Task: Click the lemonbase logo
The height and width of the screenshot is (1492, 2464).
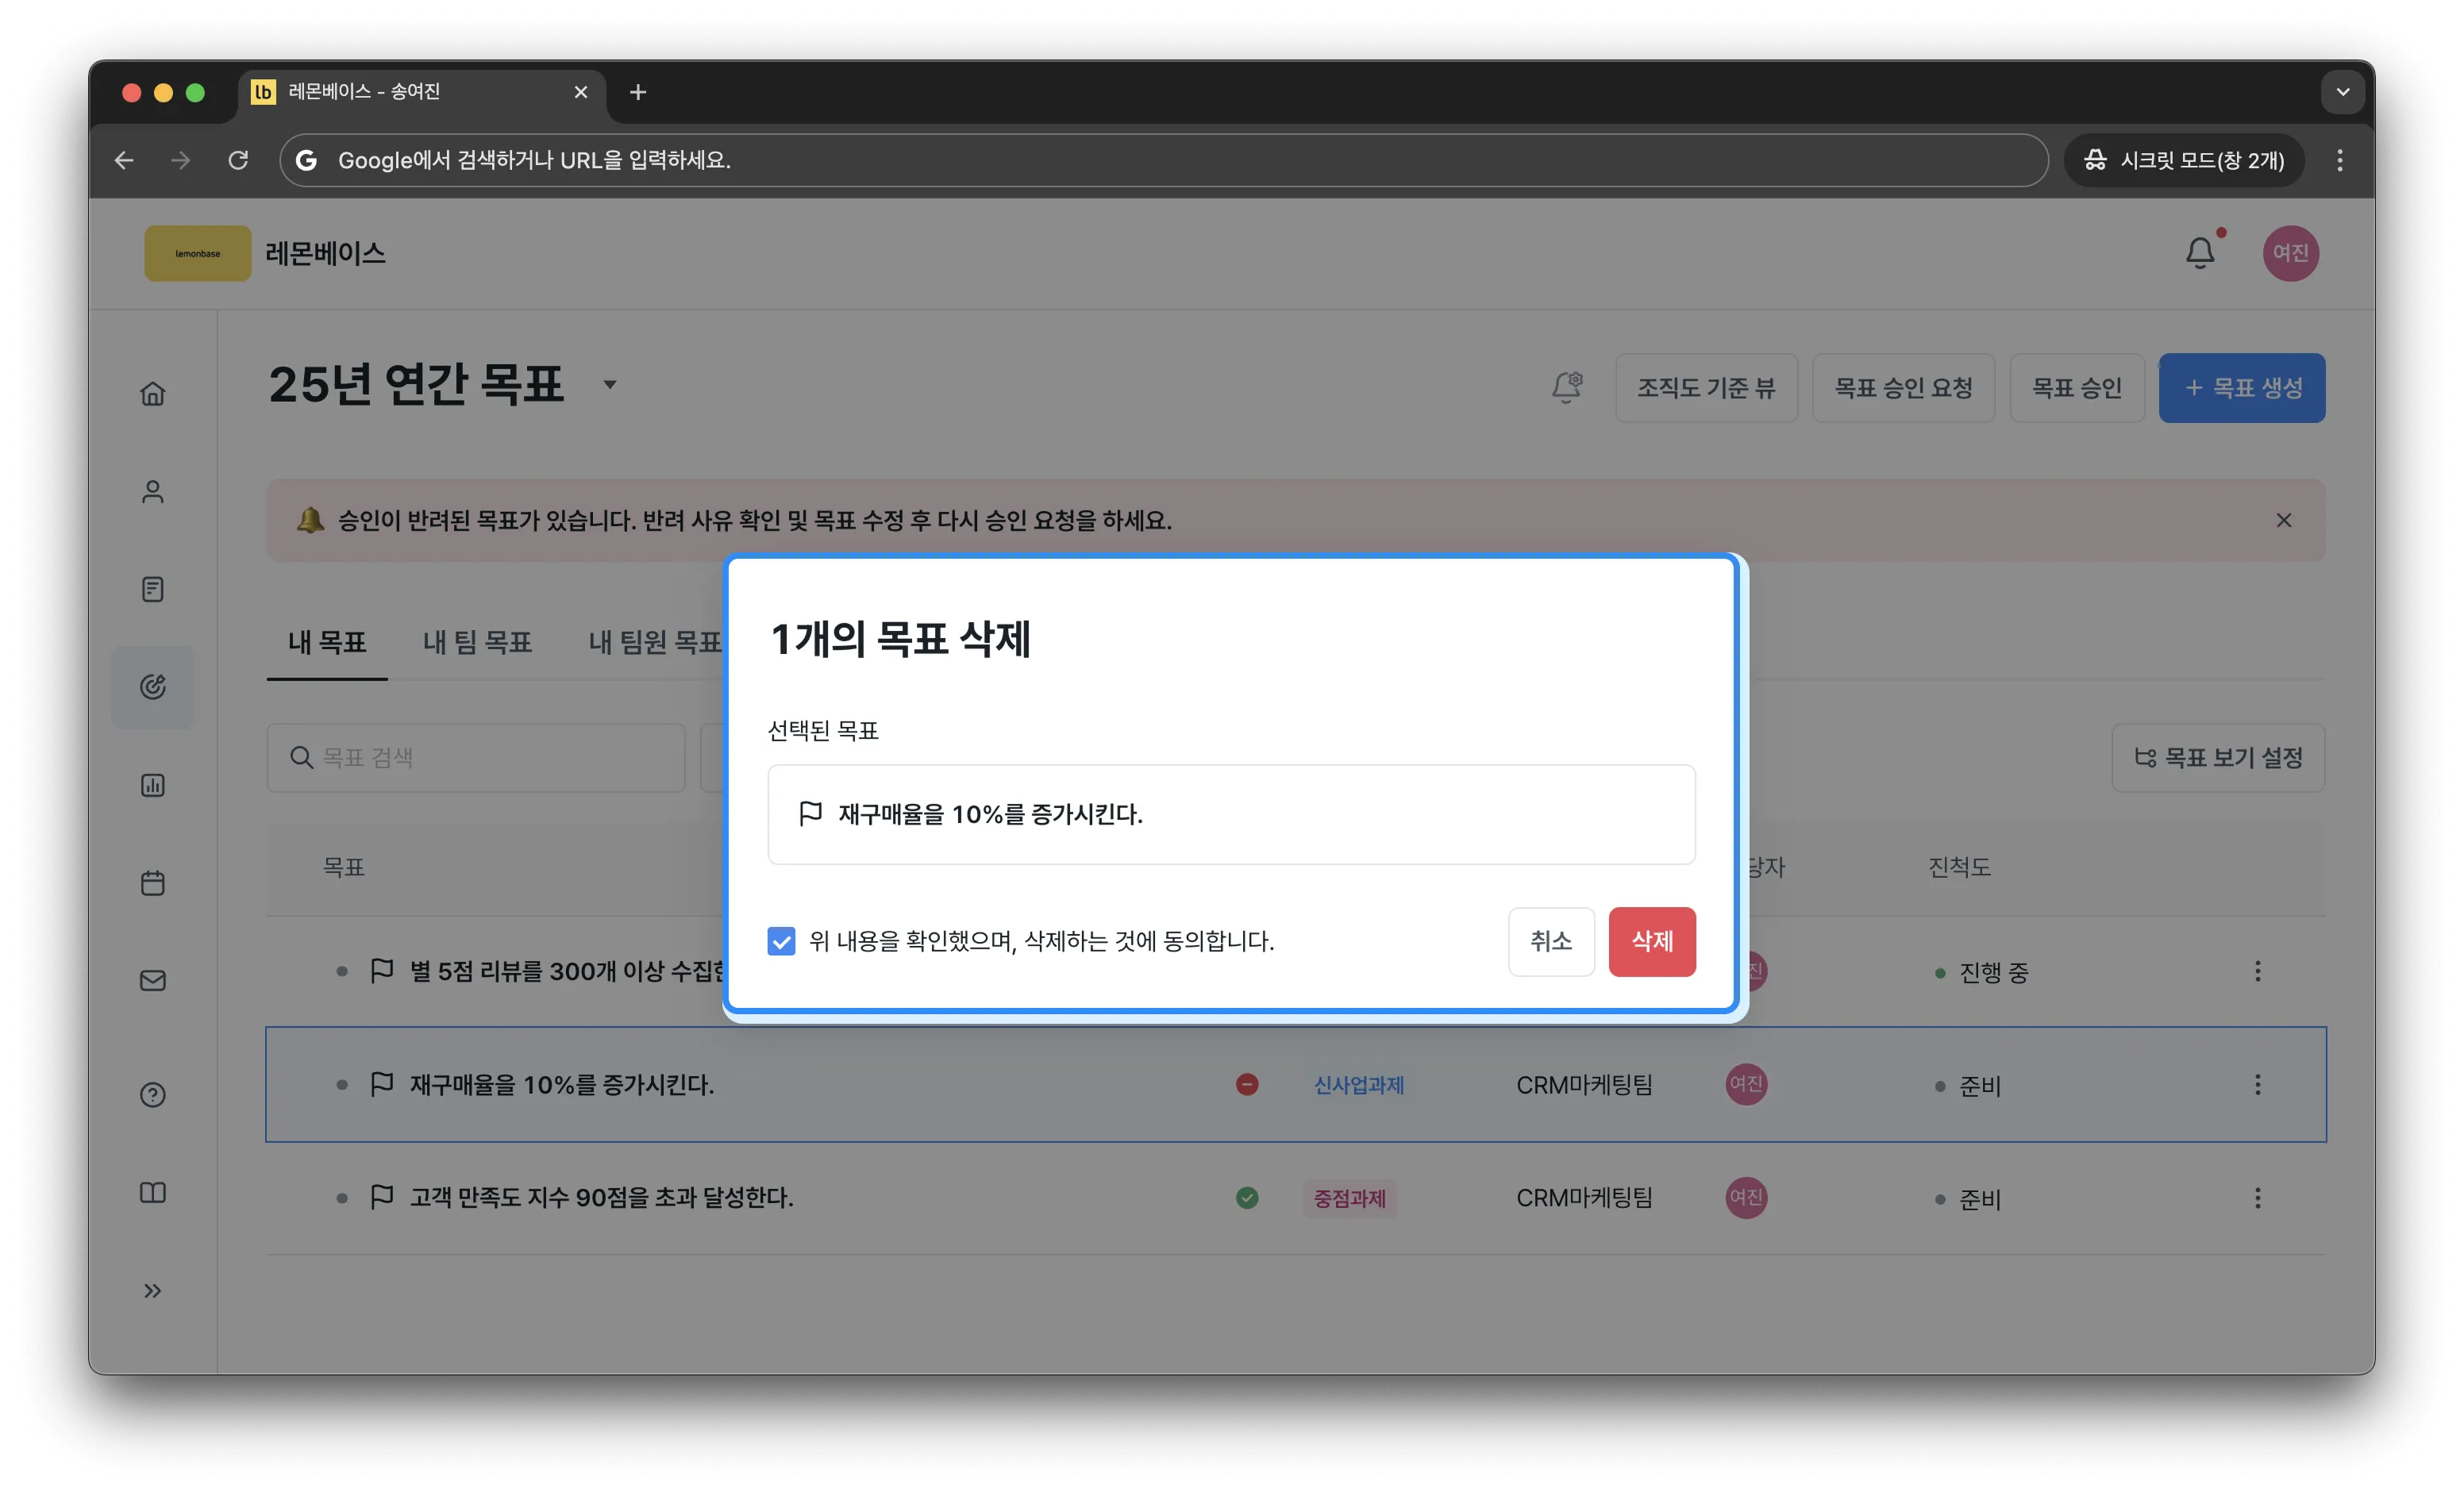Action: 197,253
